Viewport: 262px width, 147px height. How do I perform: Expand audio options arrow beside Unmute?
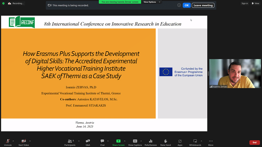click(13, 141)
